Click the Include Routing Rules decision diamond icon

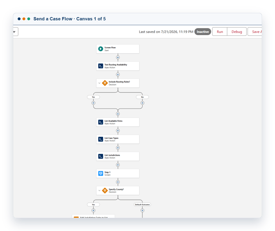pyautogui.click(x=105, y=83)
